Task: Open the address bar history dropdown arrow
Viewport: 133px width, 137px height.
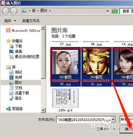Action: click(107, 11)
